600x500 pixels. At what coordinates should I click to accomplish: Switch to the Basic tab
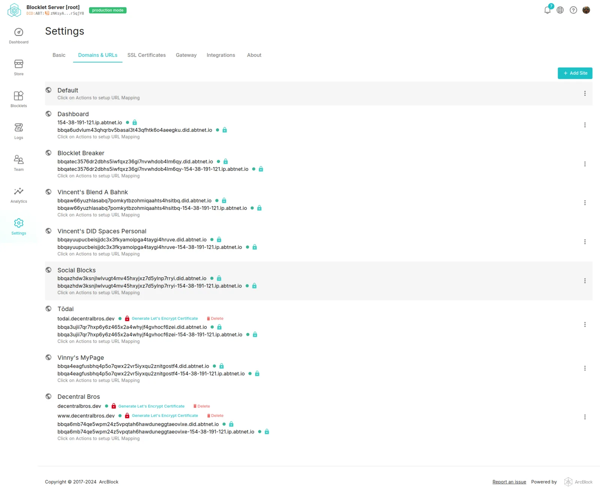59,55
